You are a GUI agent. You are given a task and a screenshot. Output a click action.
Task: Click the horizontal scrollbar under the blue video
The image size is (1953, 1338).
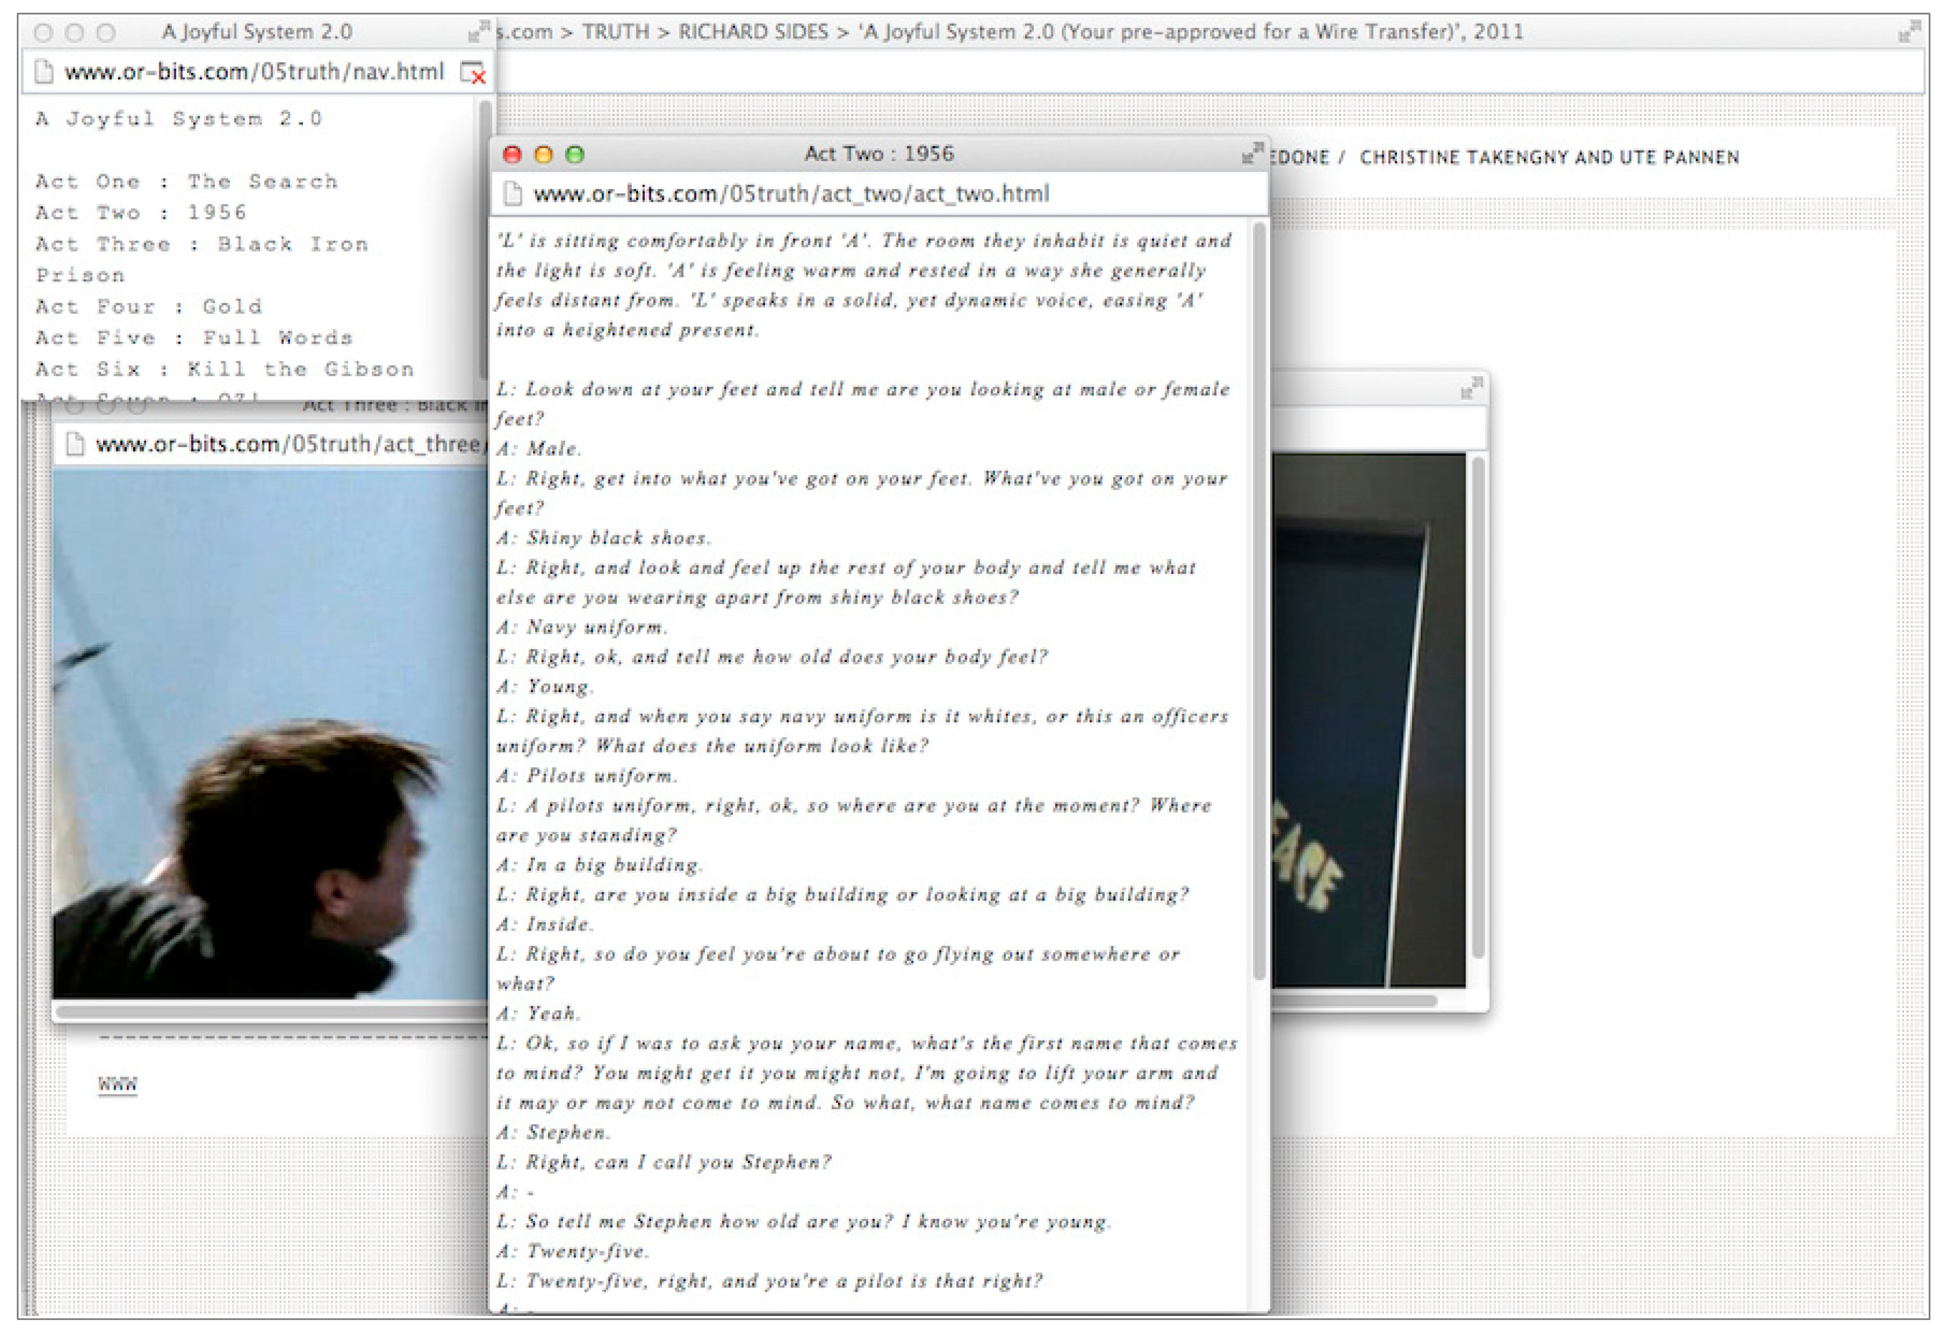[x=269, y=1011]
